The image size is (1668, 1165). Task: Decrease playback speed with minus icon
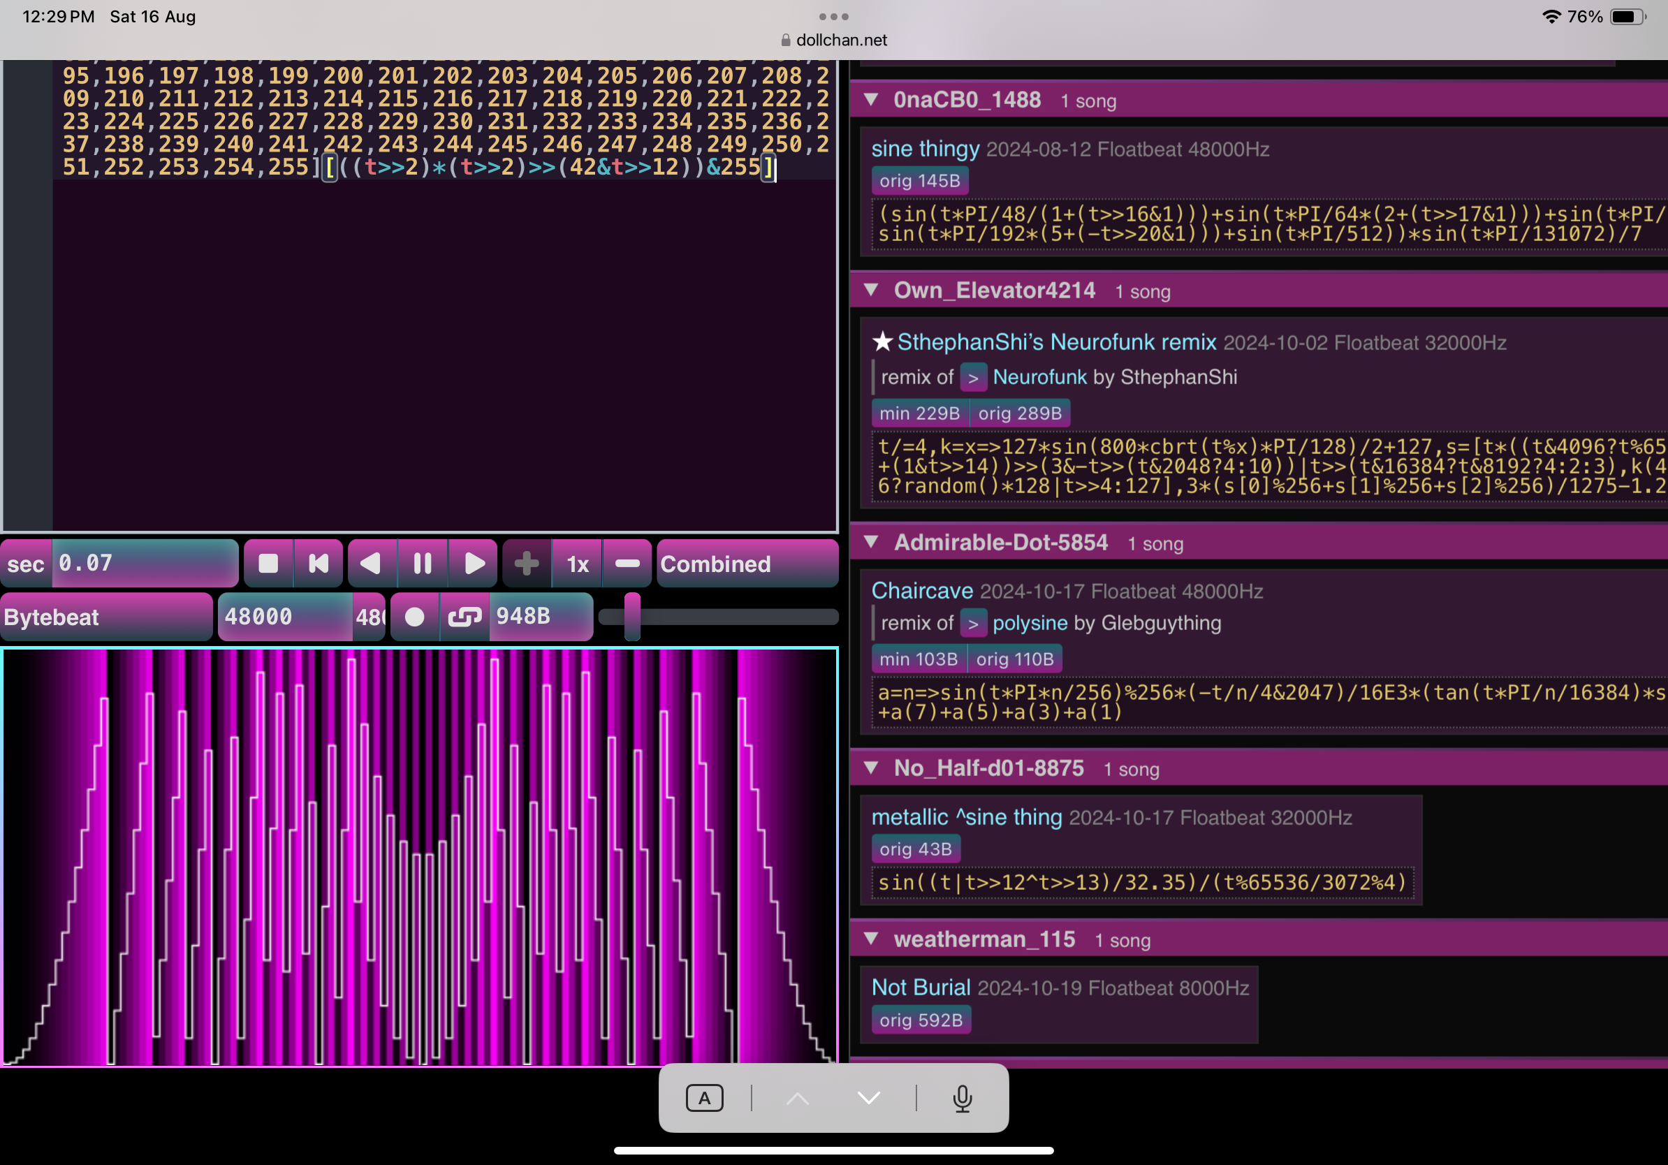(627, 564)
